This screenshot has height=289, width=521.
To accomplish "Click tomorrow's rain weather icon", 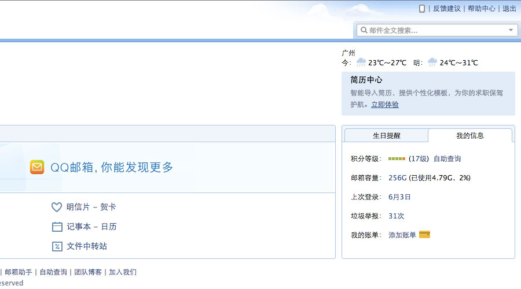I will click(x=432, y=62).
